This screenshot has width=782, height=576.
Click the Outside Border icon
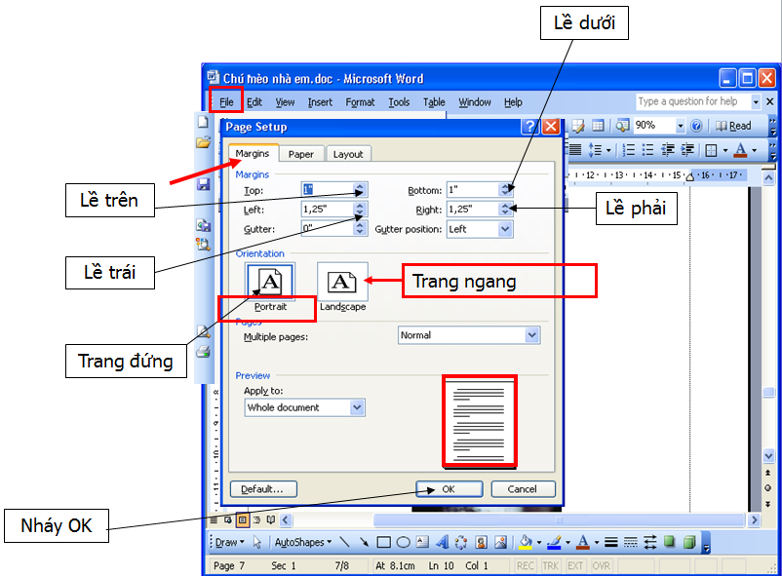[712, 150]
